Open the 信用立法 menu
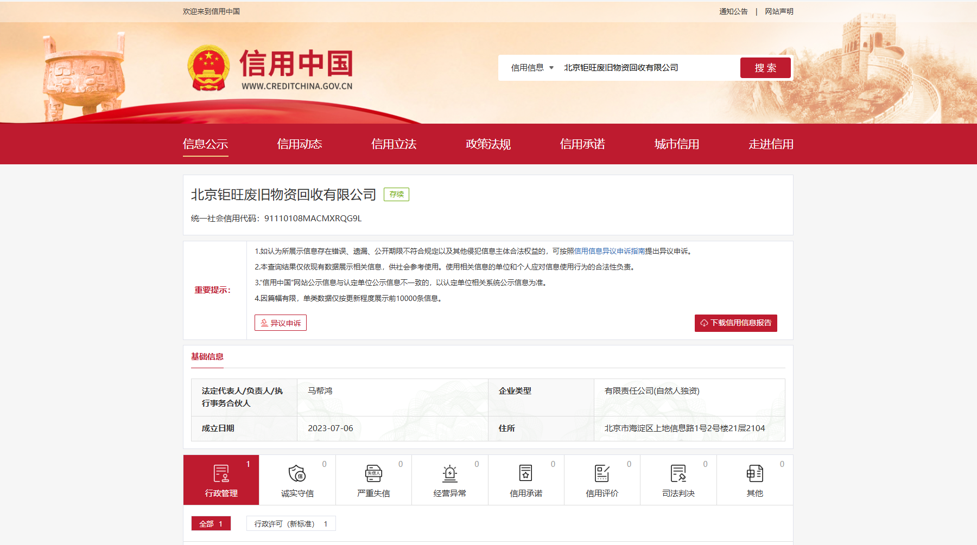The image size is (977, 545). tap(394, 144)
